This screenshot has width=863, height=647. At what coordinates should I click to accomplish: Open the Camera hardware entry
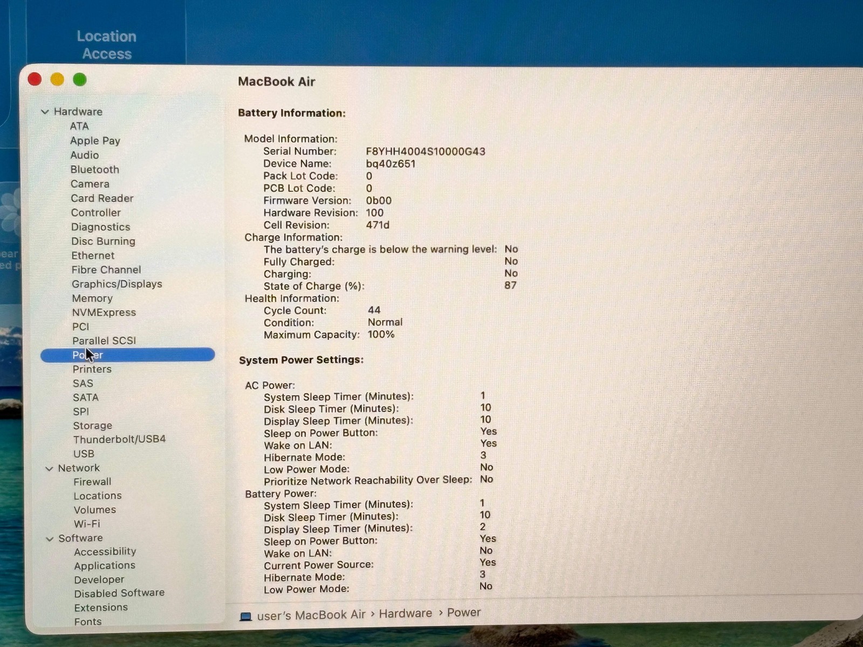pos(90,184)
